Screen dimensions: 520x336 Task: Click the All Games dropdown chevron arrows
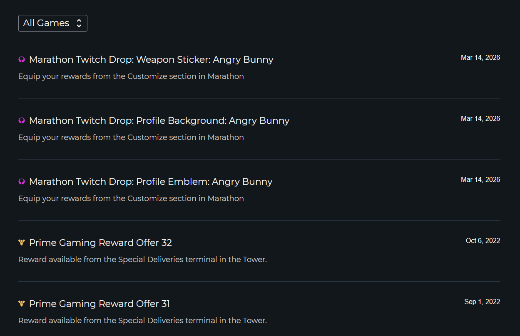coord(79,23)
